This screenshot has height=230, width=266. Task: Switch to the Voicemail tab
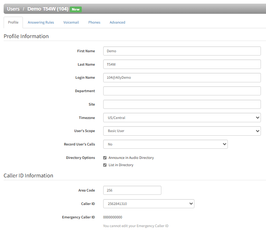tap(71, 22)
